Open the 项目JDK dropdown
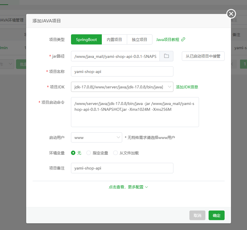The width and height of the screenshot is (247, 230). pos(122,87)
